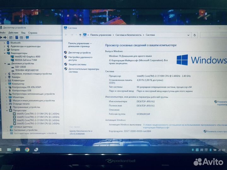
Task: Click the up arrow in System window navigation
Action: coord(80,35)
